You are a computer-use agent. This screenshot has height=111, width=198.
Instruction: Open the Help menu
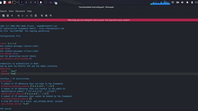[29, 11]
